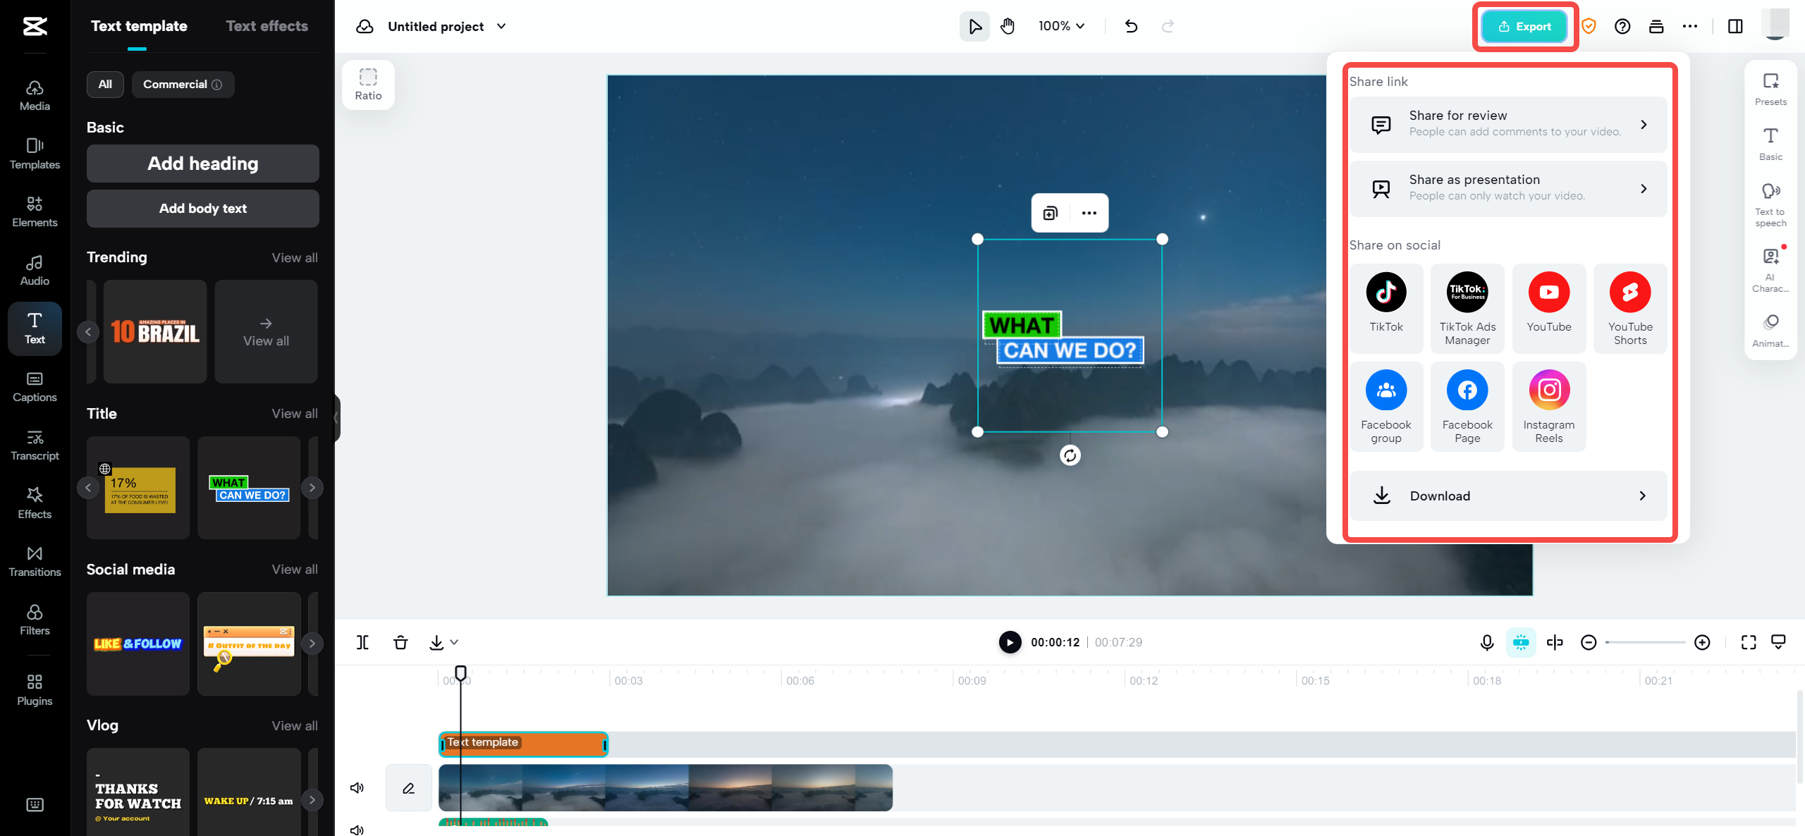Select the Transitions panel
The height and width of the screenshot is (836, 1805).
[34, 561]
